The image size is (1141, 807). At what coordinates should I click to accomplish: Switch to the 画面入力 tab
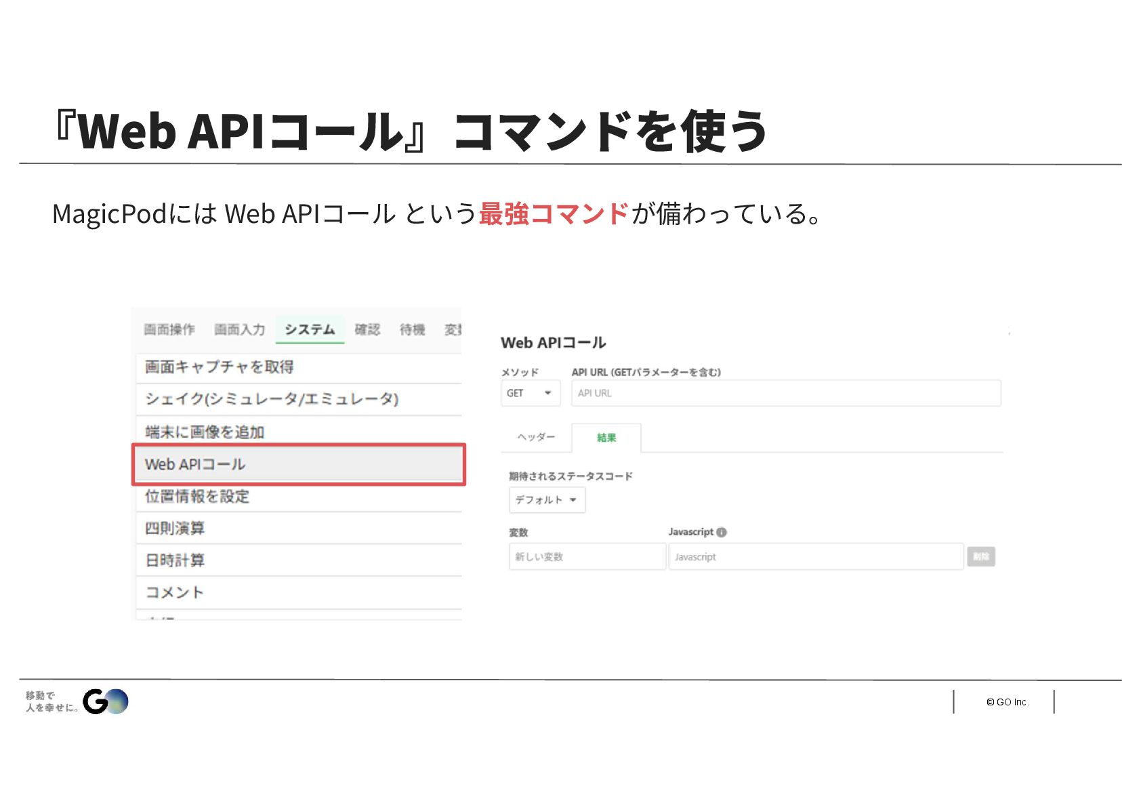[x=239, y=329]
